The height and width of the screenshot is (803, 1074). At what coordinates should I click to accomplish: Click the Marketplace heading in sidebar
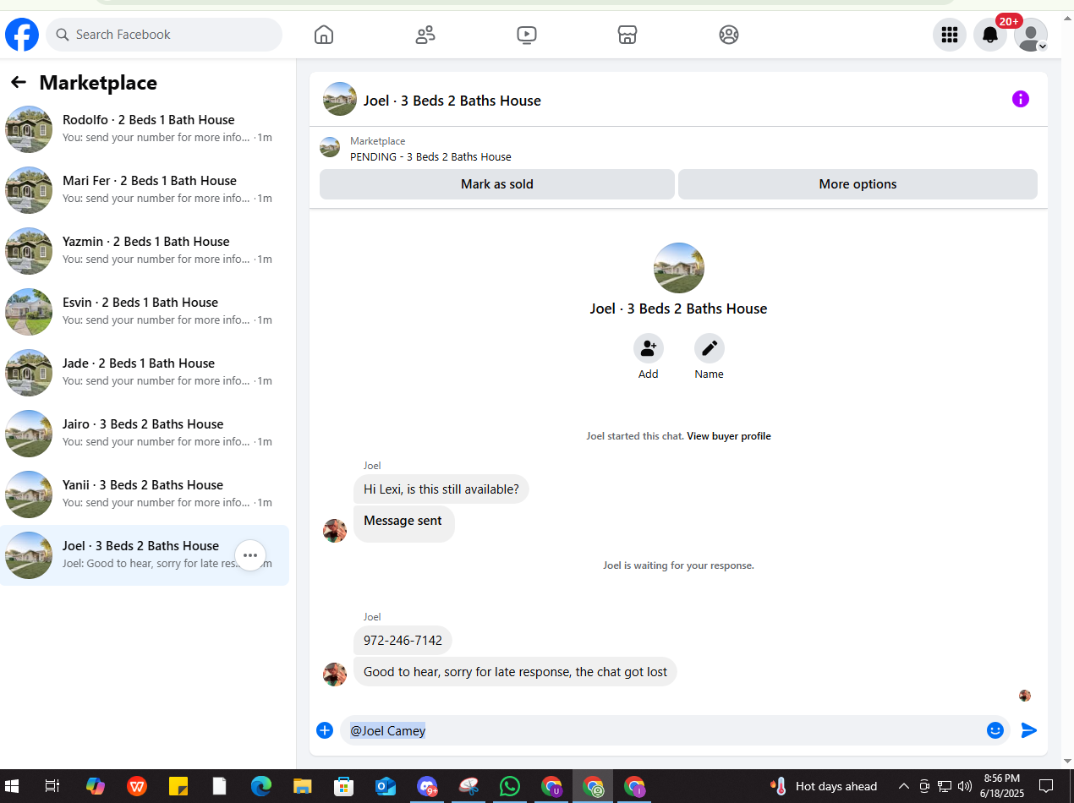tap(98, 83)
